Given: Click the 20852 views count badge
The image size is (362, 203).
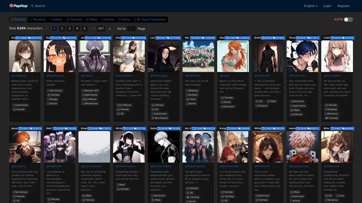Looking at the screenshot, I should click(24, 129).
